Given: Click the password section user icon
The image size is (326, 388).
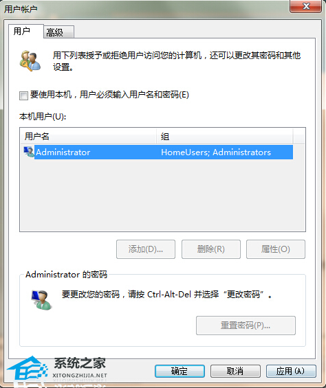Looking at the screenshot, I should (x=41, y=300).
